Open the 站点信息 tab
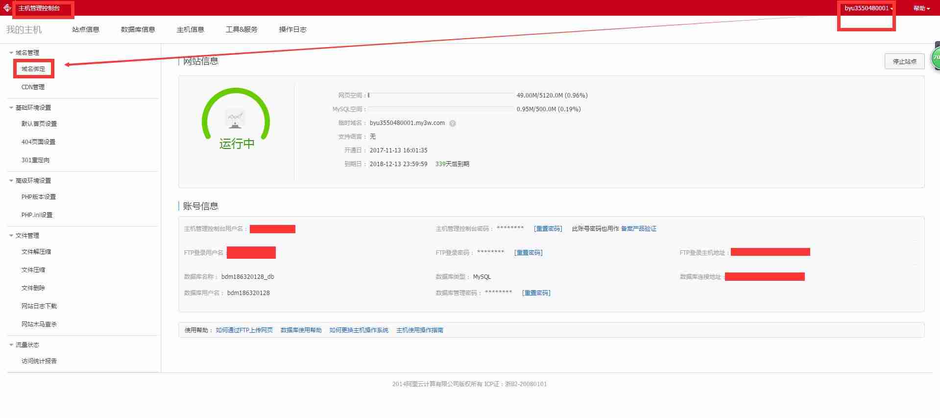Viewport: 940px width, 418px height. [x=86, y=29]
